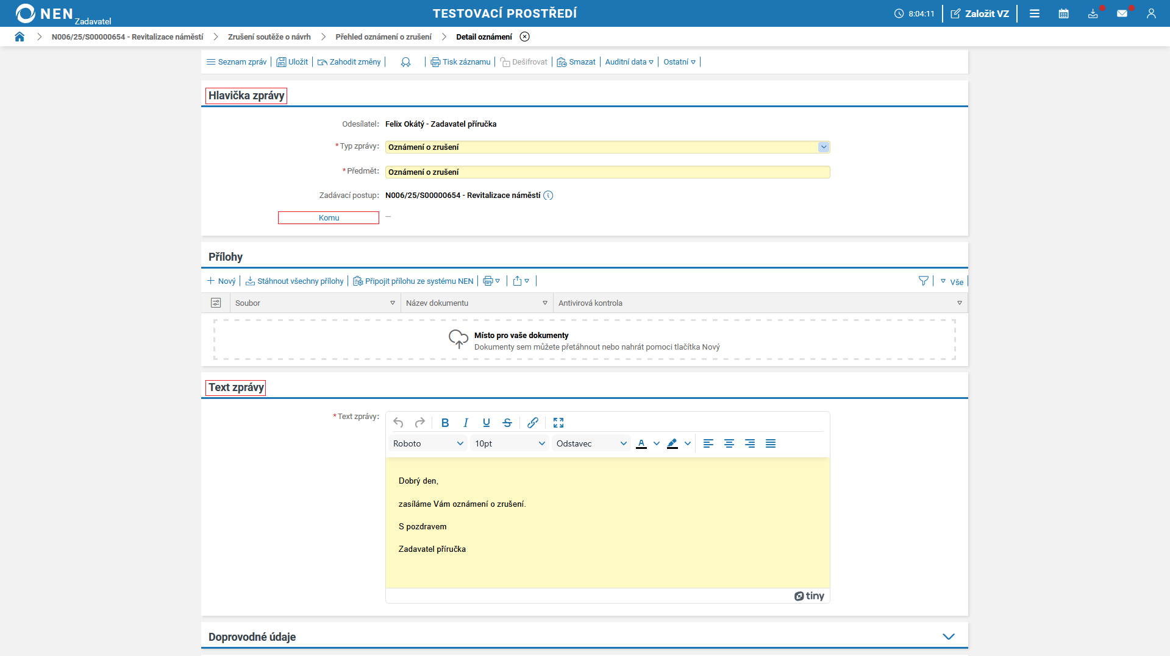Open the Typ zprávy dropdown

[823, 147]
